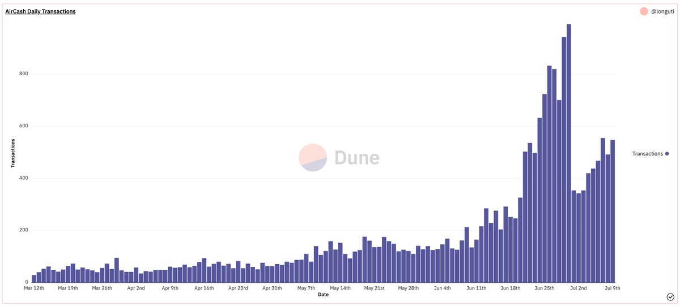The height and width of the screenshot is (306, 680).
Task: Click the Apr 2nd date label
Action: click(136, 288)
